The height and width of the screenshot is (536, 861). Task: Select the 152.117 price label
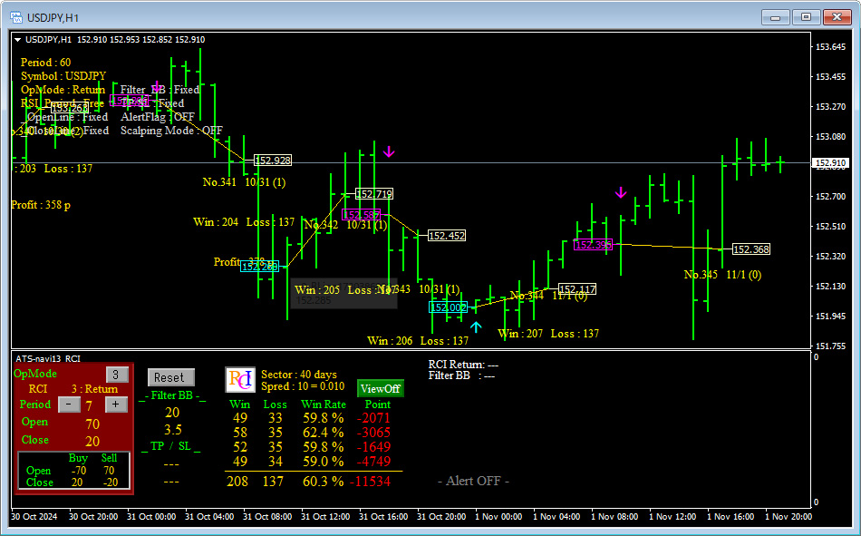pos(577,289)
